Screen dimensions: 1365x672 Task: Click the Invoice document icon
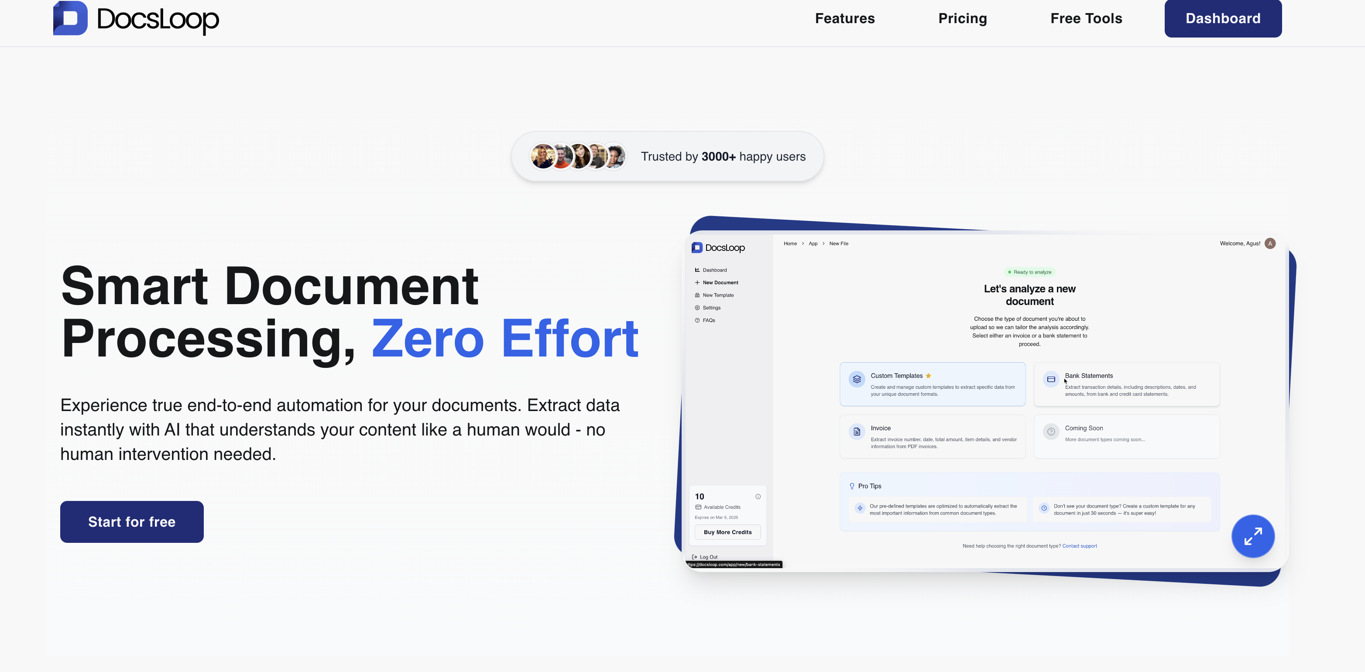856,432
